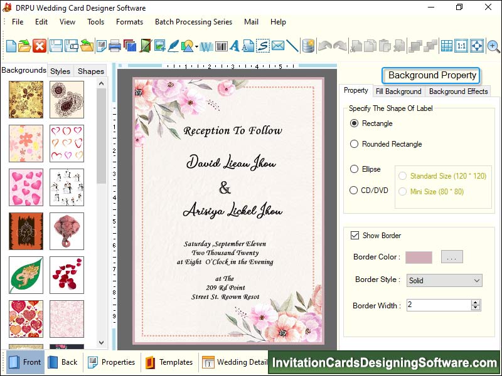
Task: Select the Ellipse label shape
Action: 354,169
